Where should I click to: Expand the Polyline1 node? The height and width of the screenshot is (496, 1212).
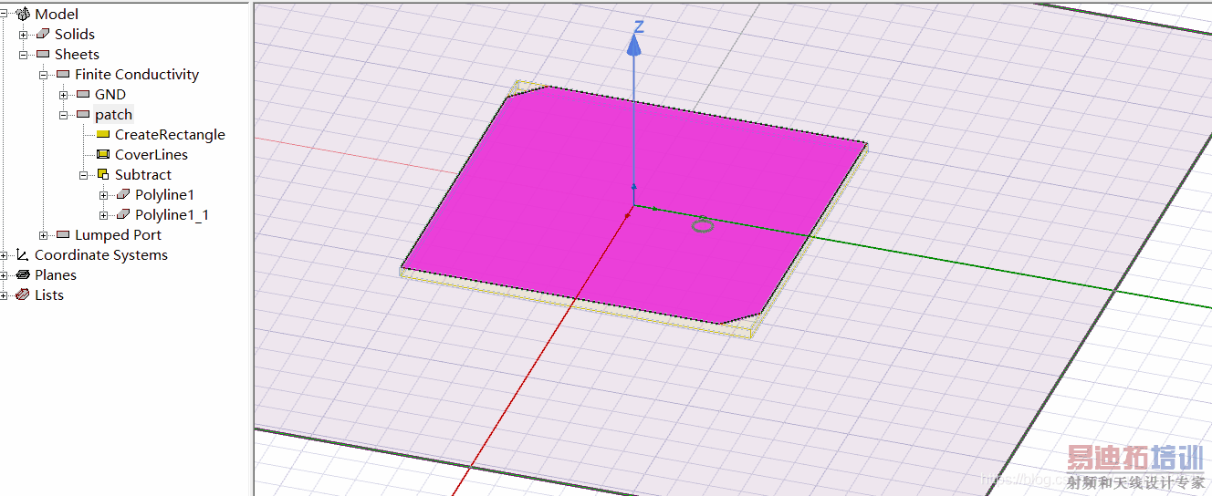coord(104,195)
